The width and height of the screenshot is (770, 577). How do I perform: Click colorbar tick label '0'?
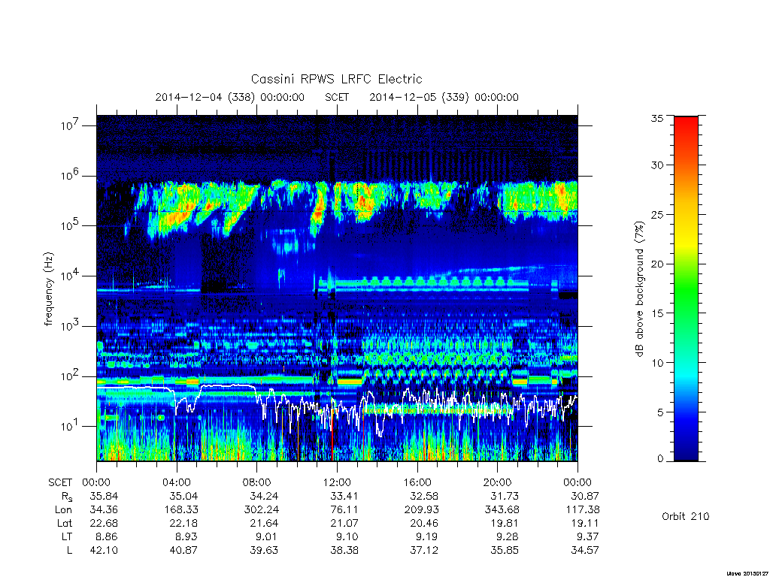(659, 459)
